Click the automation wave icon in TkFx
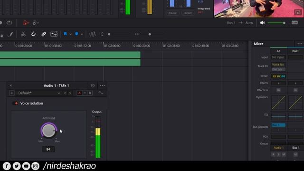 point(101,93)
